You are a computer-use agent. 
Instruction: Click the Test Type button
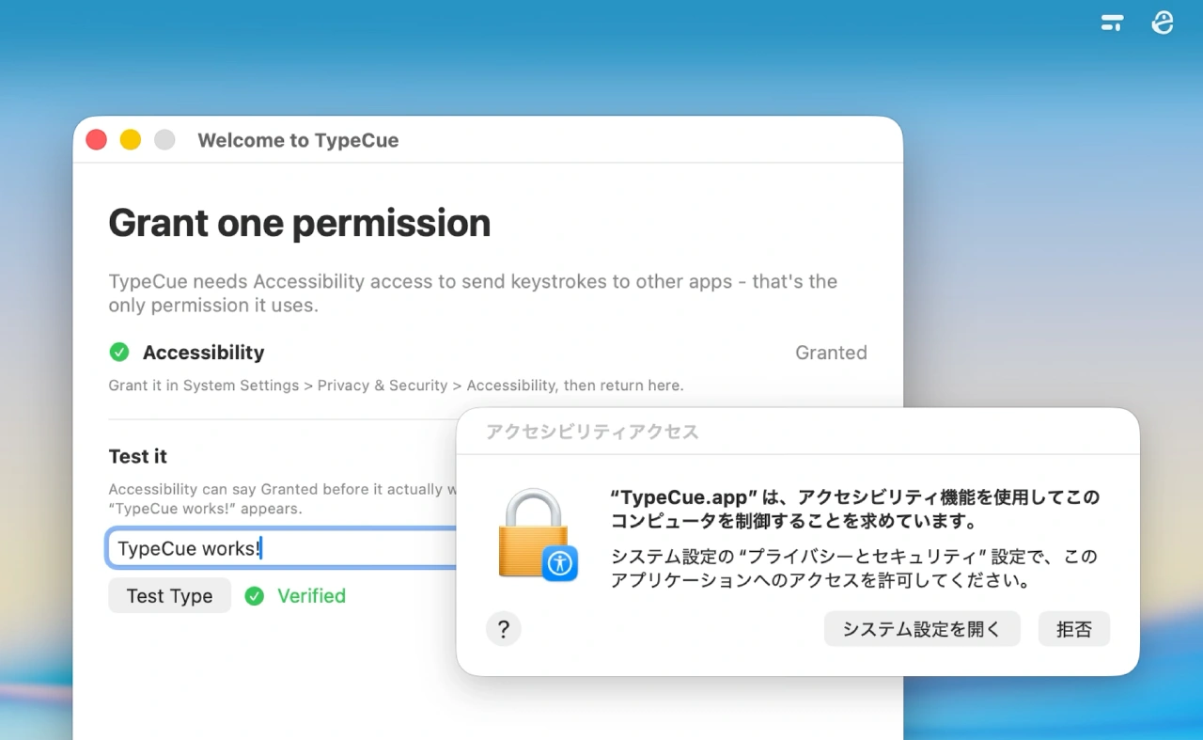170,596
